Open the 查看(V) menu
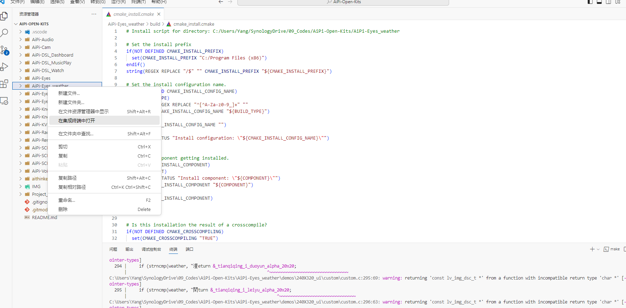 [x=77, y=2]
